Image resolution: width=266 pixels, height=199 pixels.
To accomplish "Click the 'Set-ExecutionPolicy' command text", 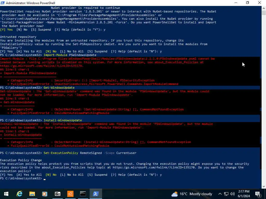I will click(61, 153).
